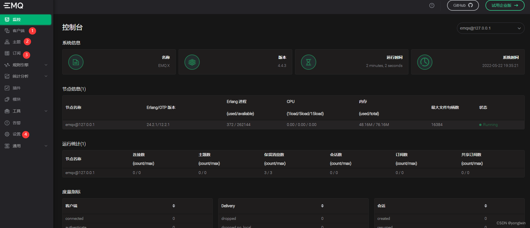Click the version value 4.4.3
530x228 pixels.
click(282, 66)
